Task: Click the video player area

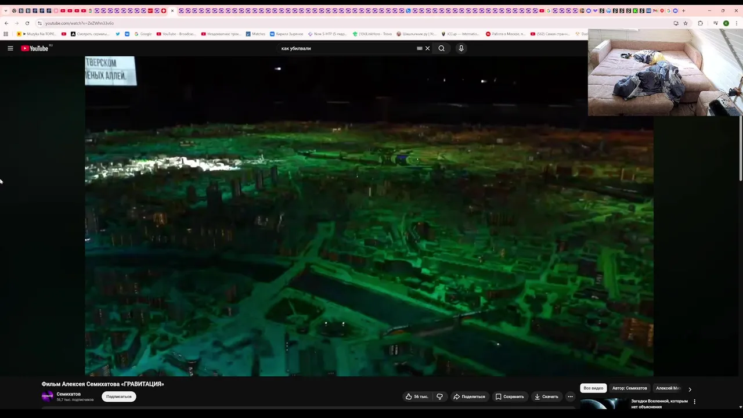Action: 369,216
